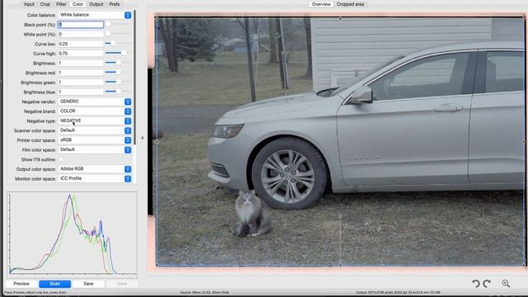Open the Output color space dropdown

(x=95, y=169)
